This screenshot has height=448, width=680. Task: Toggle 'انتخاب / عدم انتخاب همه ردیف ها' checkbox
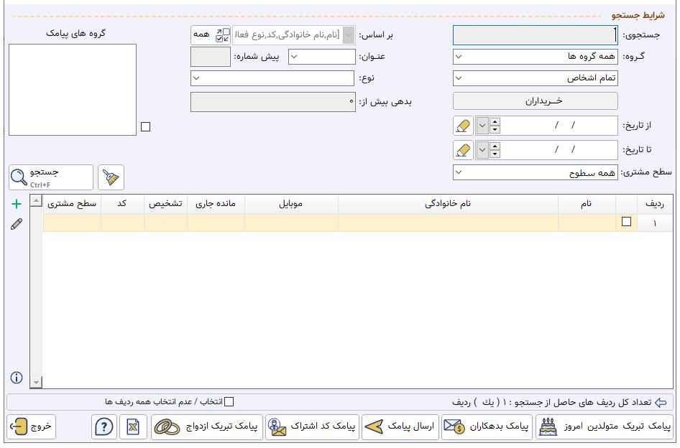[x=229, y=402]
